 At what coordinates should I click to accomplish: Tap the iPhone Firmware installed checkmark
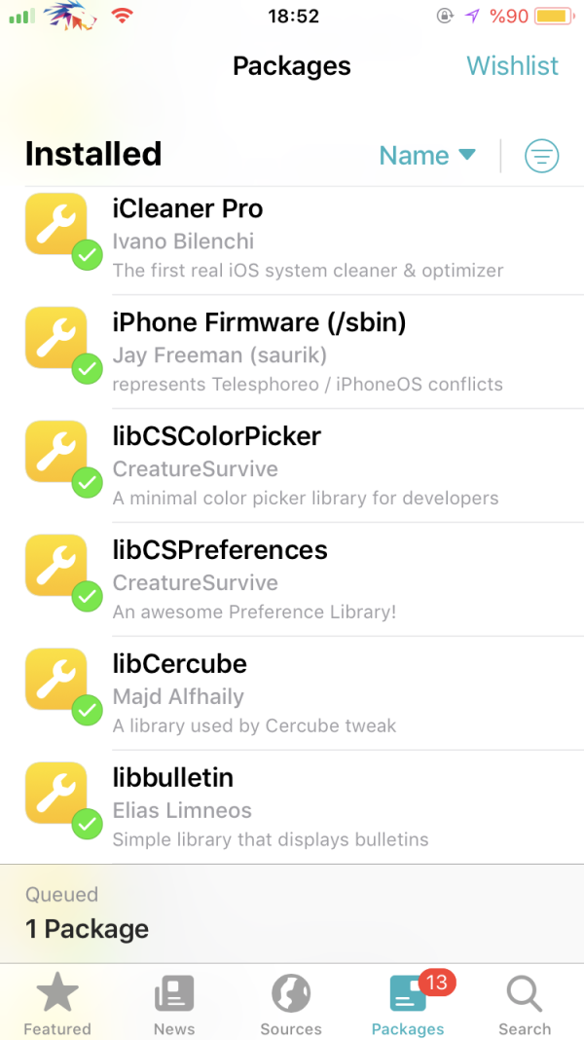pos(88,369)
